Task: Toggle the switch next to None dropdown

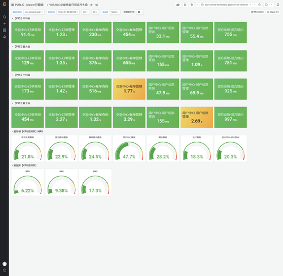Action: click(140, 12)
